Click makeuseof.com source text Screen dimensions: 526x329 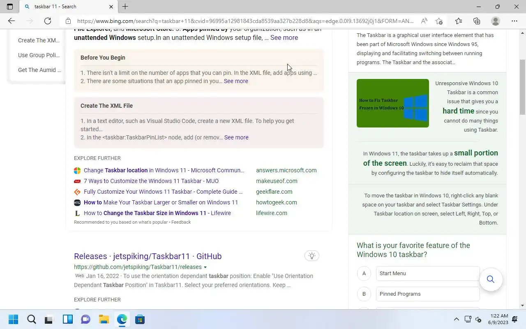(277, 181)
